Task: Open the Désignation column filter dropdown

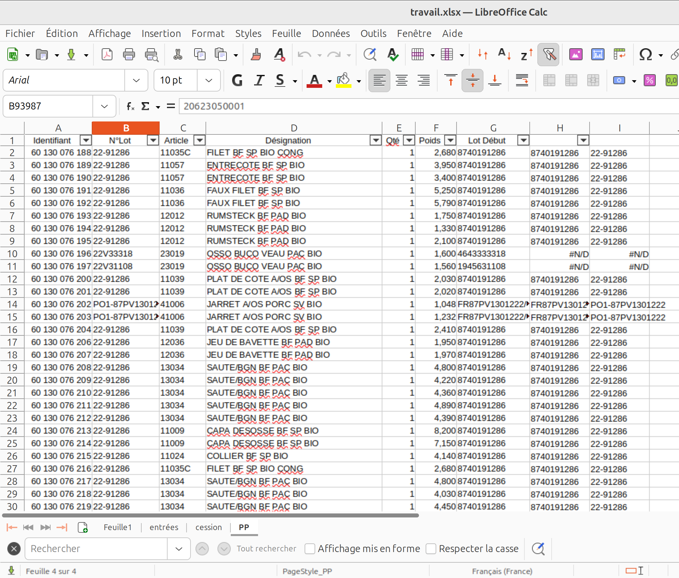Action: click(375, 140)
